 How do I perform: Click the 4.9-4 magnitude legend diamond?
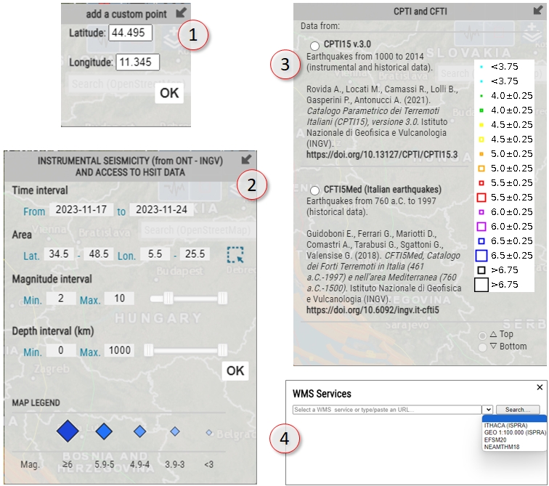point(140,432)
